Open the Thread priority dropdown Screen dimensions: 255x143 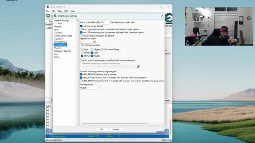pos(90,88)
